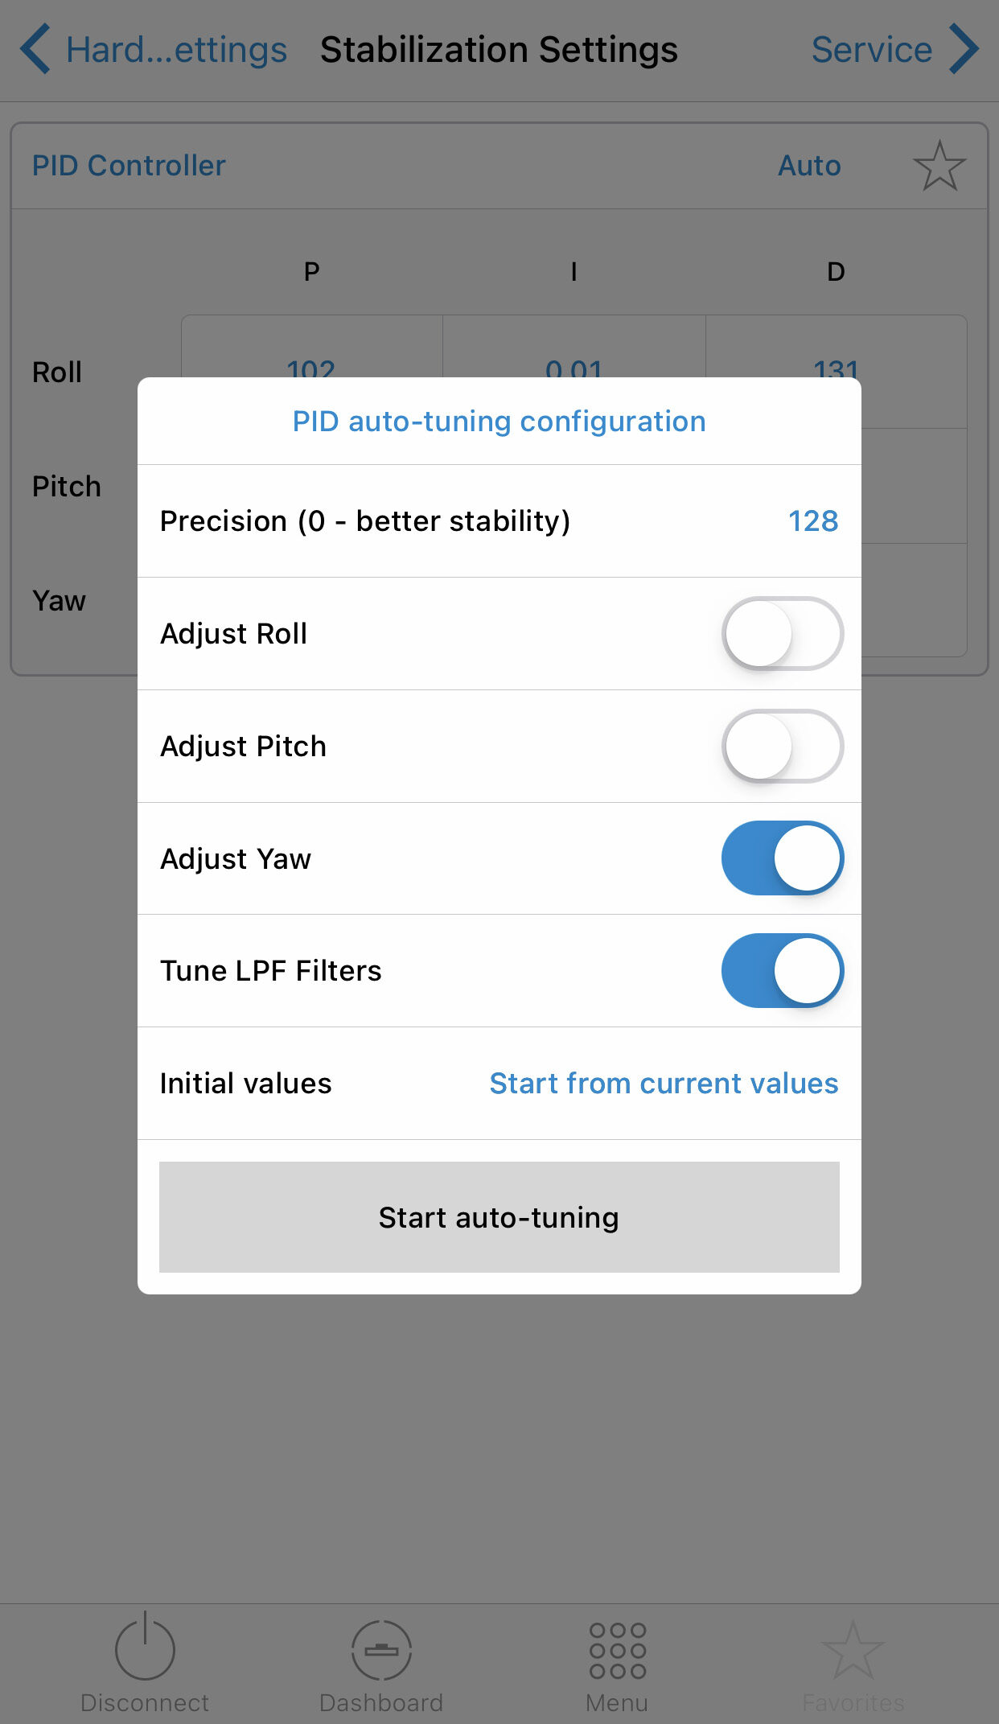Tap the Disconnect power icon
Screen dimensions: 999x1724
[x=145, y=1647]
